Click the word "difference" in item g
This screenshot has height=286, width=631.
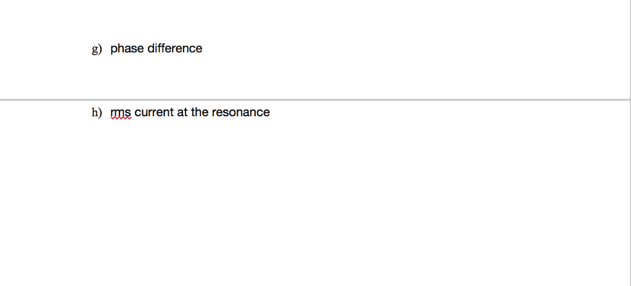point(174,49)
